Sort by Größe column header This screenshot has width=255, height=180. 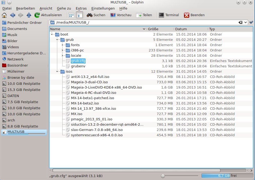[x=160, y=29]
